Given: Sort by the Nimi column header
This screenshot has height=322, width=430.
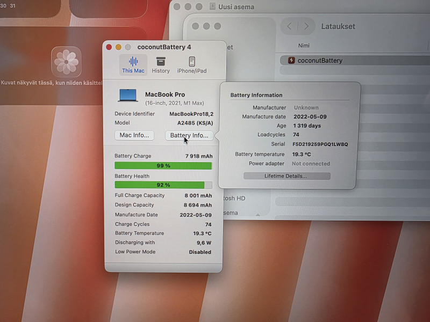Looking at the screenshot, I should pyautogui.click(x=304, y=46).
